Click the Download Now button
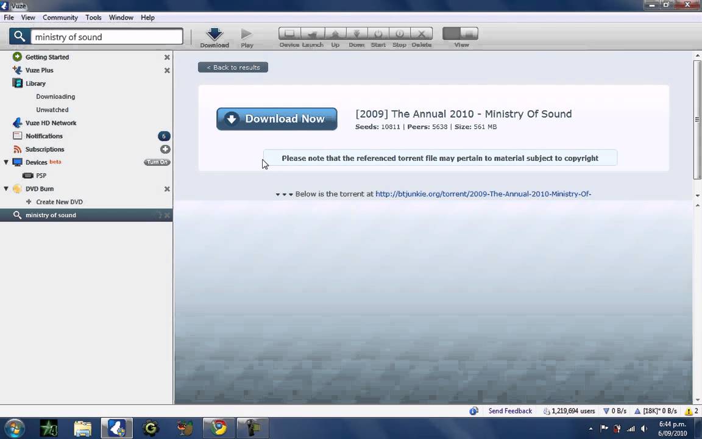This screenshot has width=702, height=439. [x=277, y=119]
